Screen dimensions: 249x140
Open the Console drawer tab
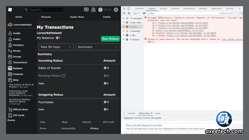pos(131,113)
